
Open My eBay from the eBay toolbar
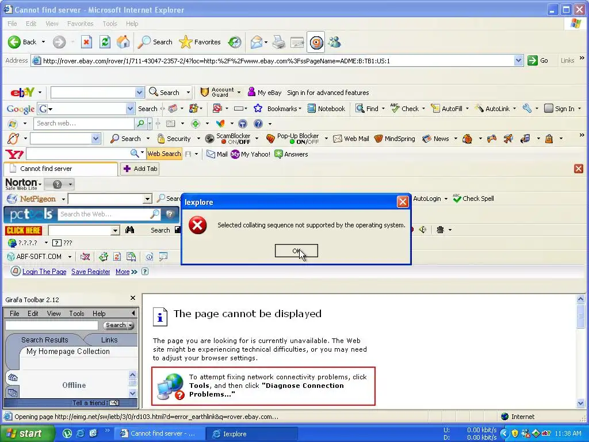click(x=265, y=93)
